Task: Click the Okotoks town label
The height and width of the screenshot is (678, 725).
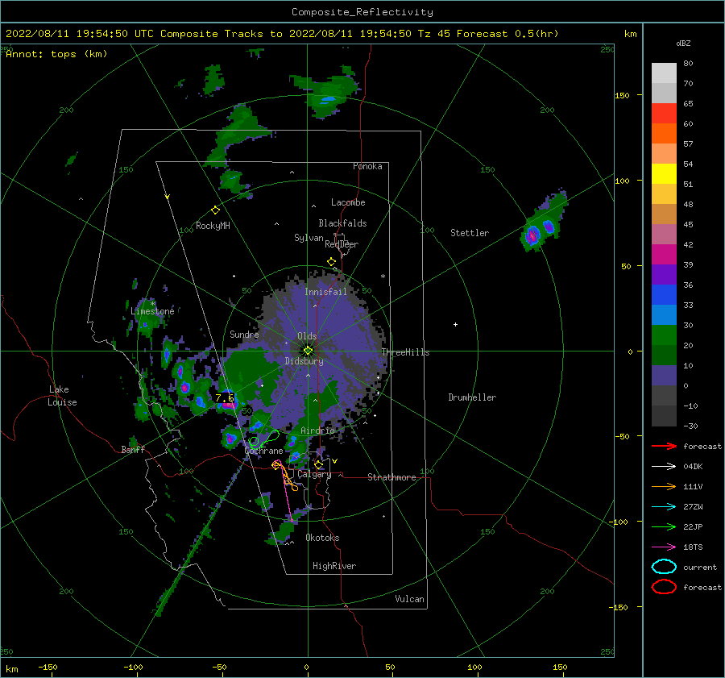Action: (x=322, y=538)
